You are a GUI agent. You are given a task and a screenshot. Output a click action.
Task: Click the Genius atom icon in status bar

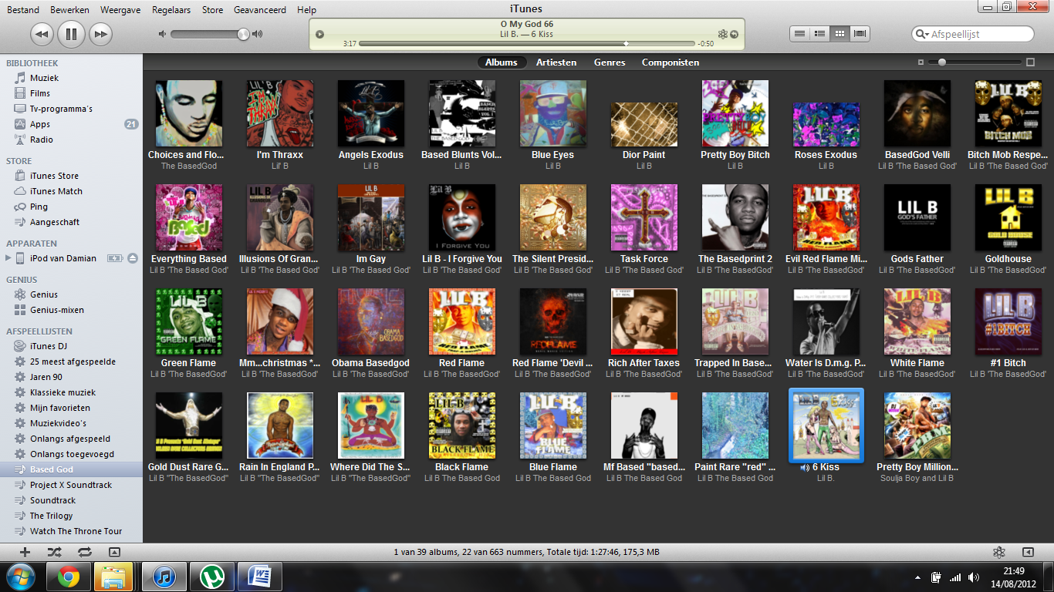(x=999, y=552)
